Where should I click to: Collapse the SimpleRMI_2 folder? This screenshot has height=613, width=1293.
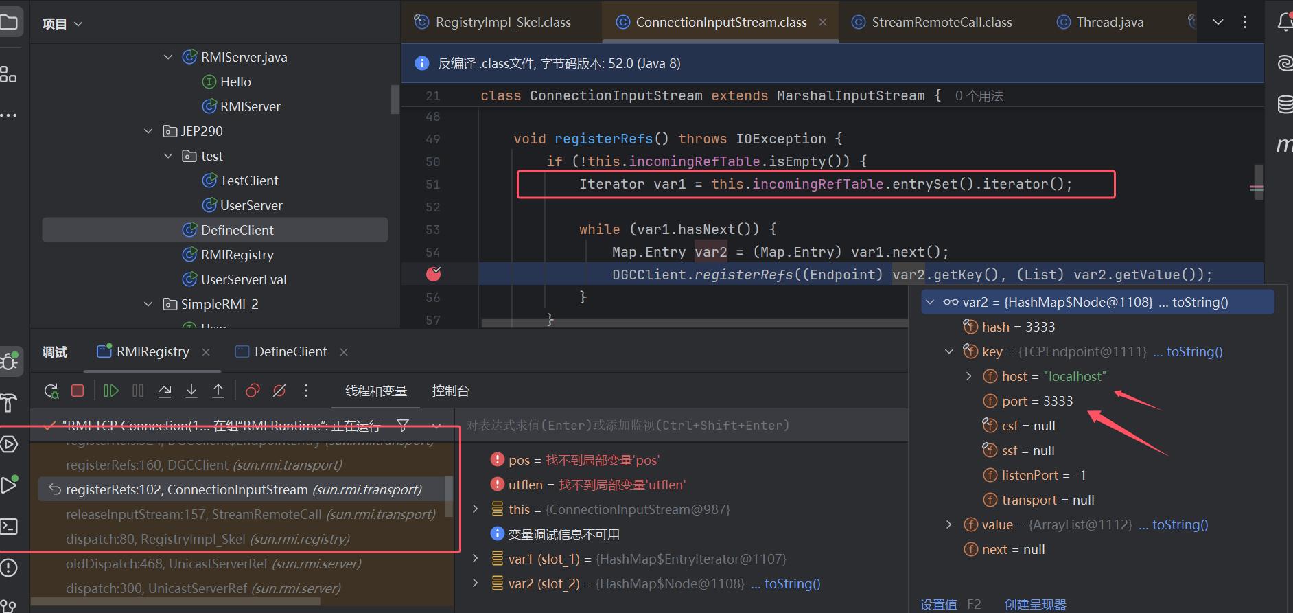(148, 304)
